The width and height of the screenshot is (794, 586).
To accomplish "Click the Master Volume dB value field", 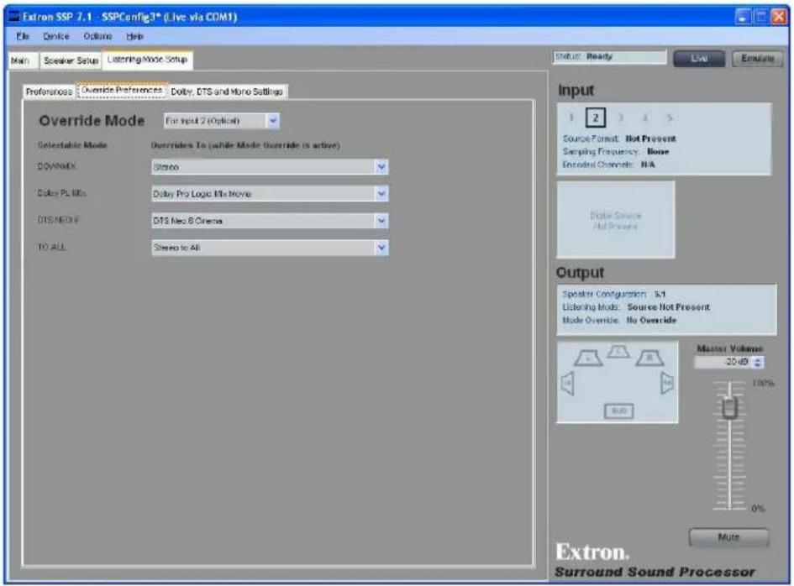I will [x=724, y=363].
